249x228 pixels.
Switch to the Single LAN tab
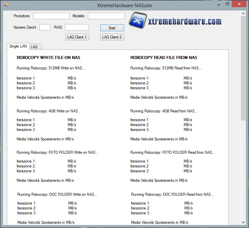coord(18,46)
